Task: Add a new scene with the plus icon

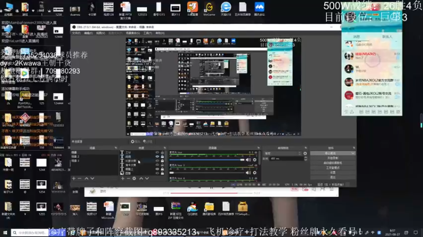Action: 73,179
